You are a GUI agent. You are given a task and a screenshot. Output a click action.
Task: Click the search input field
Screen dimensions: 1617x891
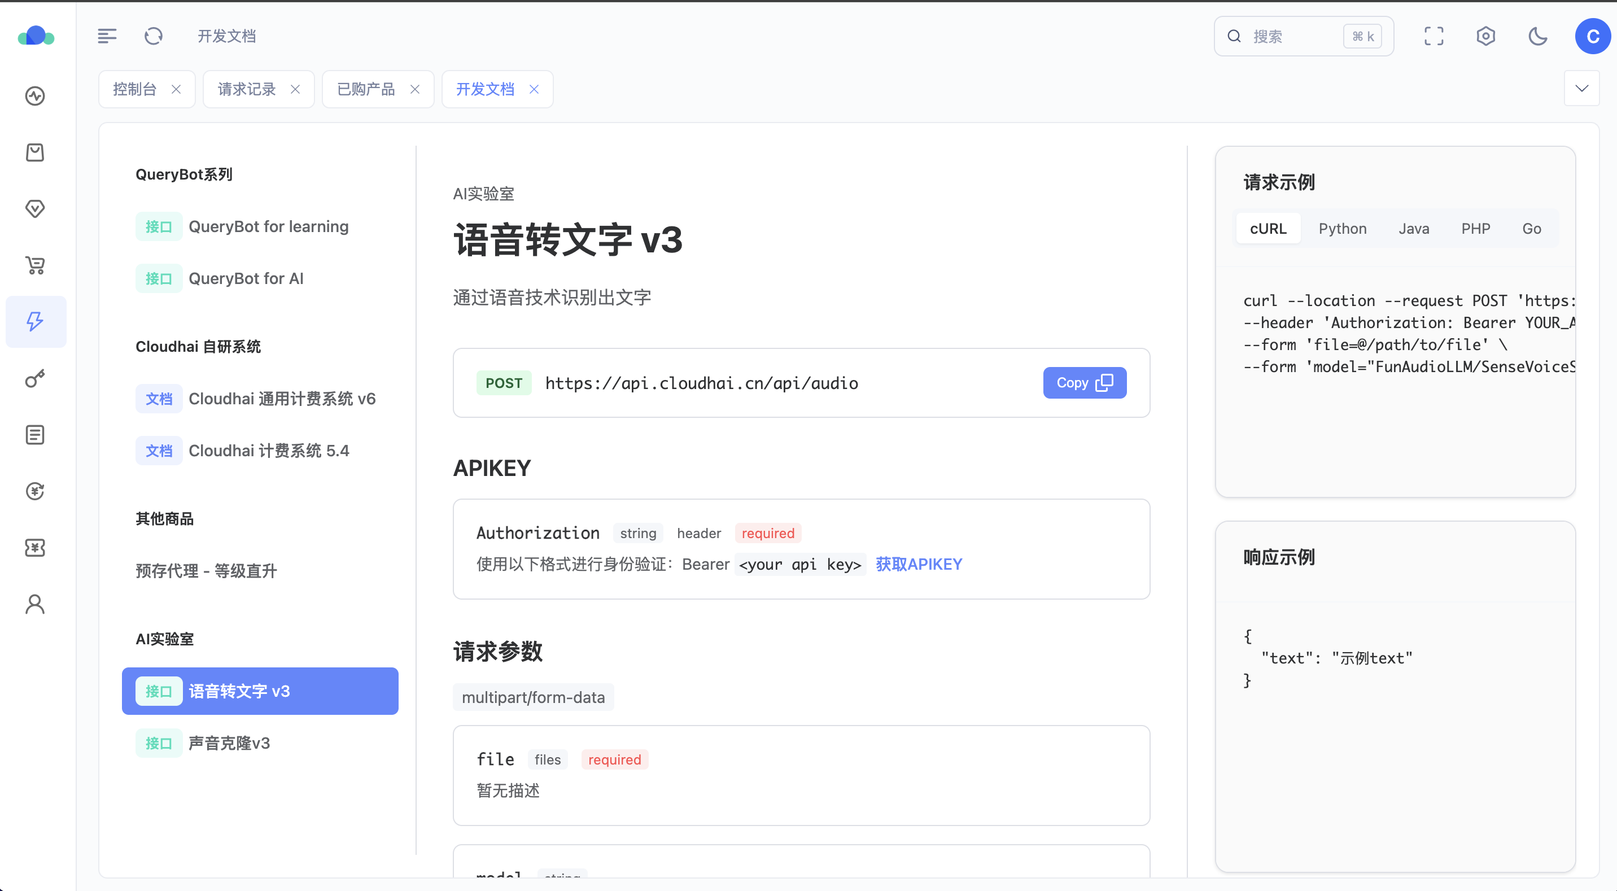click(1304, 36)
